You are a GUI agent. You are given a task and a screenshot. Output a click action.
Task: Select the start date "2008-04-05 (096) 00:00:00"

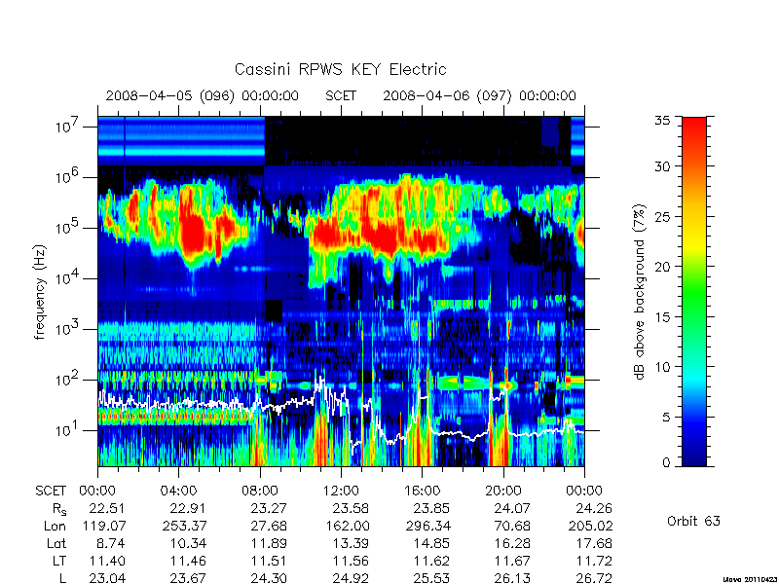[203, 95]
